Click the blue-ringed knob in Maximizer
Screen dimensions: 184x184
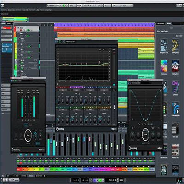tap(35, 135)
